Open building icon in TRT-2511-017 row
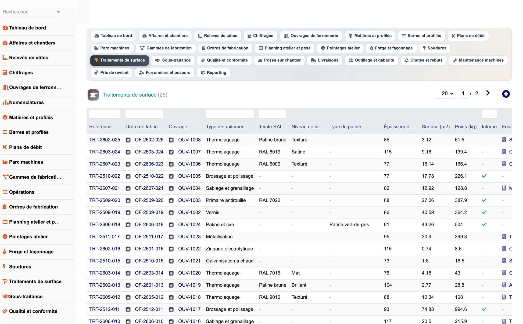Image resolution: width=523 pixels, height=324 pixels. coord(504,237)
